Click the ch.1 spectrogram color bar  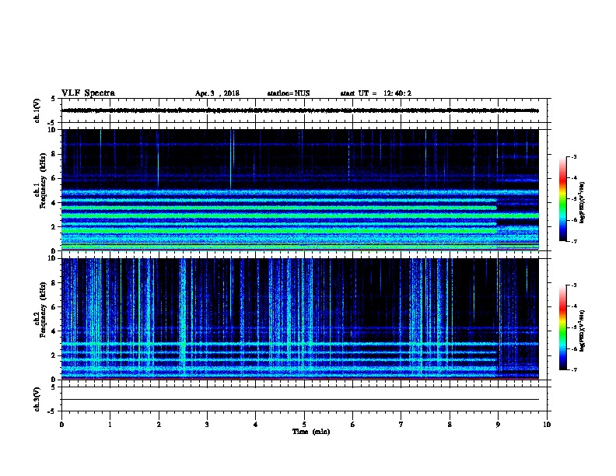click(563, 199)
